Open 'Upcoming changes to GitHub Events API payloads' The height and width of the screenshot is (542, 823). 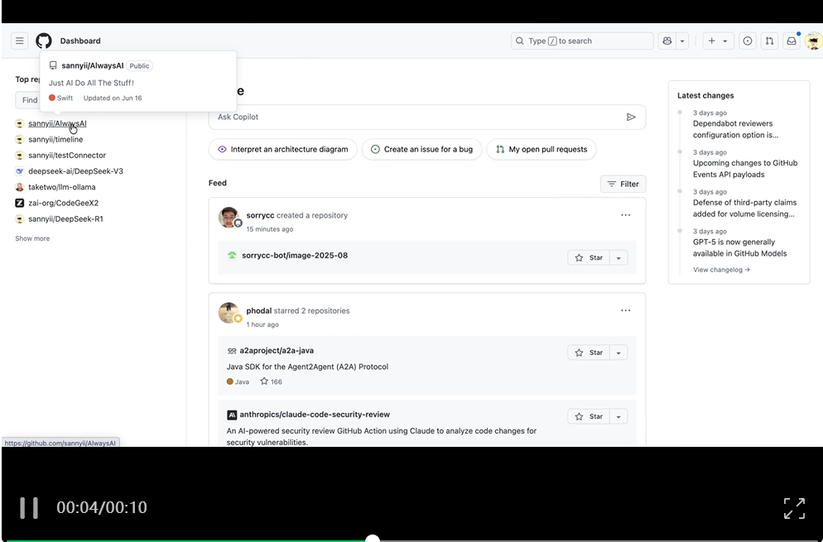tap(745, 169)
